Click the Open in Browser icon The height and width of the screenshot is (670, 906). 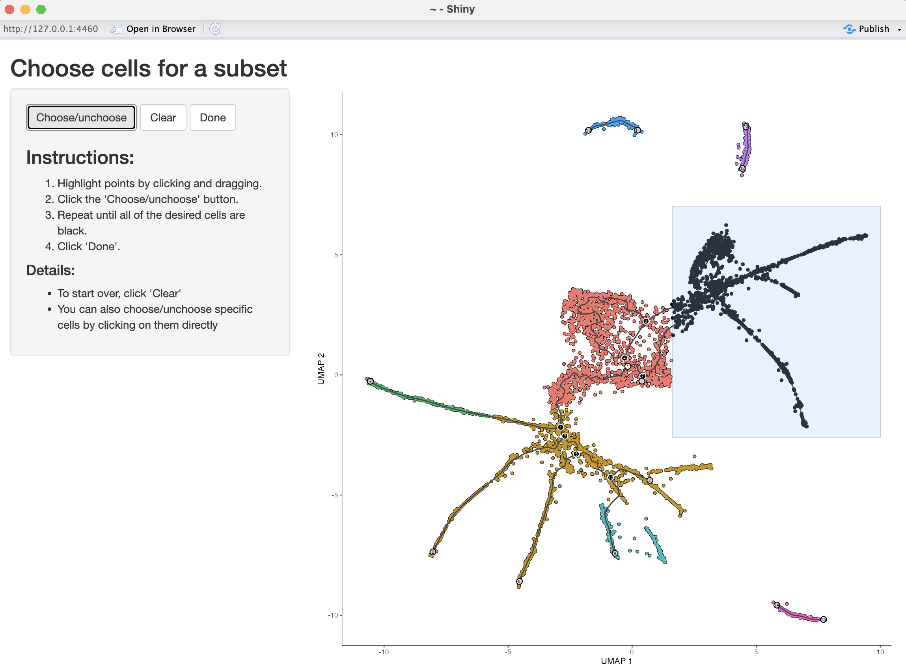click(116, 29)
